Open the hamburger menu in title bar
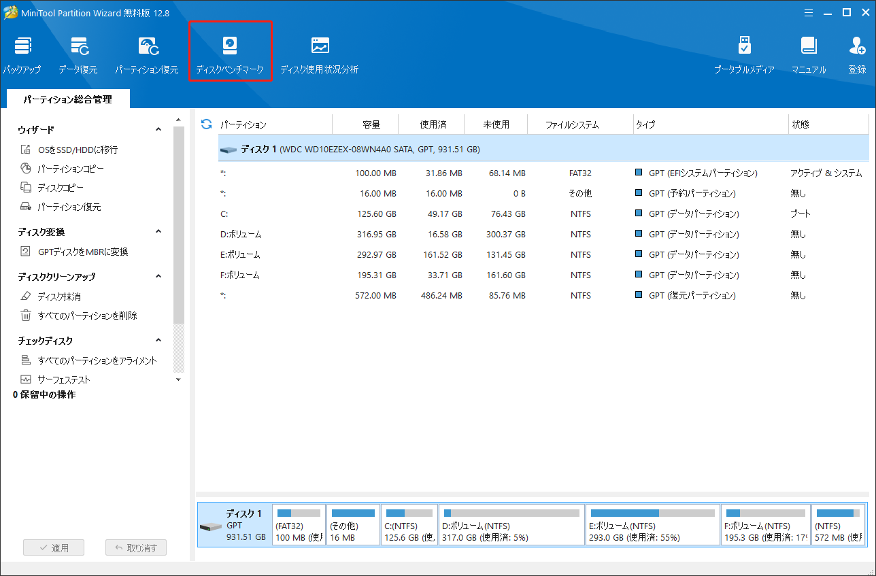Screen dimensions: 876x576 coord(809,12)
